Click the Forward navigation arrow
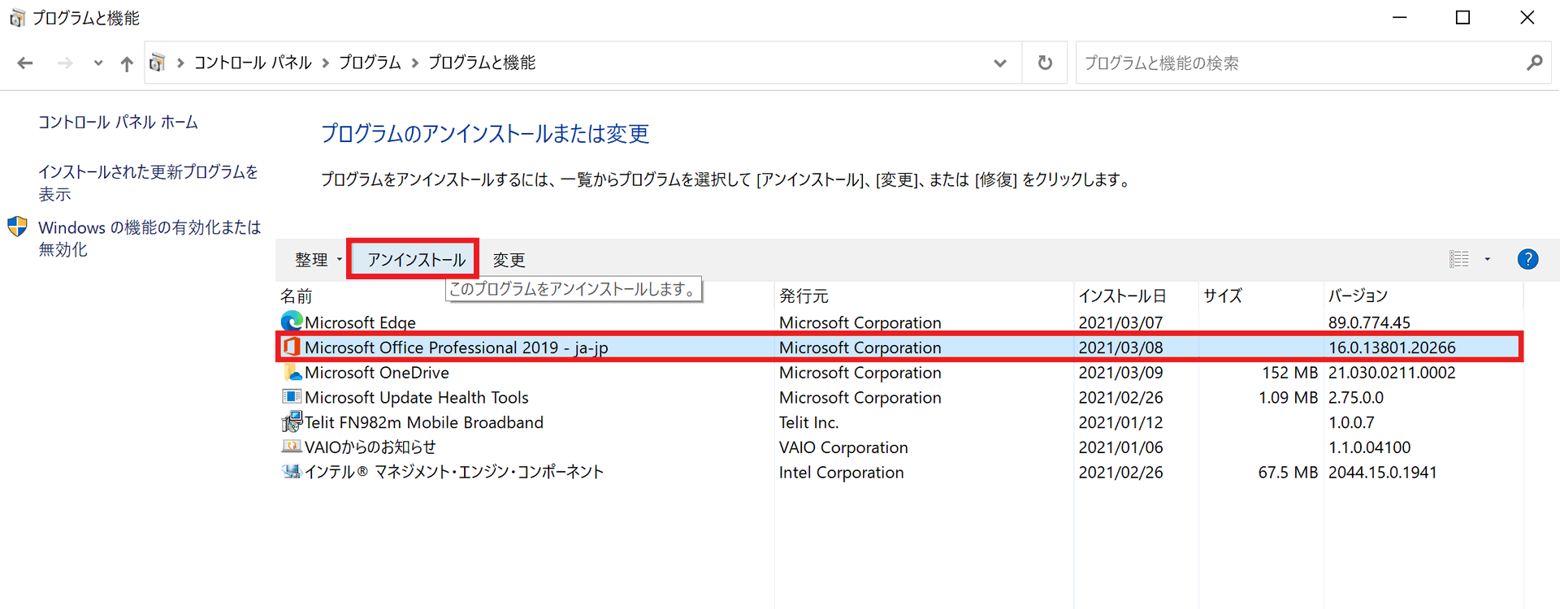 (65, 63)
